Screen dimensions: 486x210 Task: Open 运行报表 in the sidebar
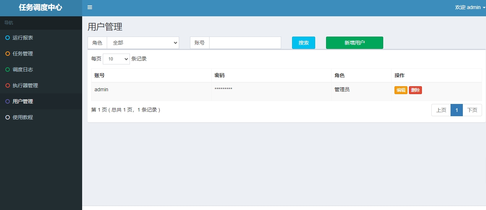click(x=23, y=38)
